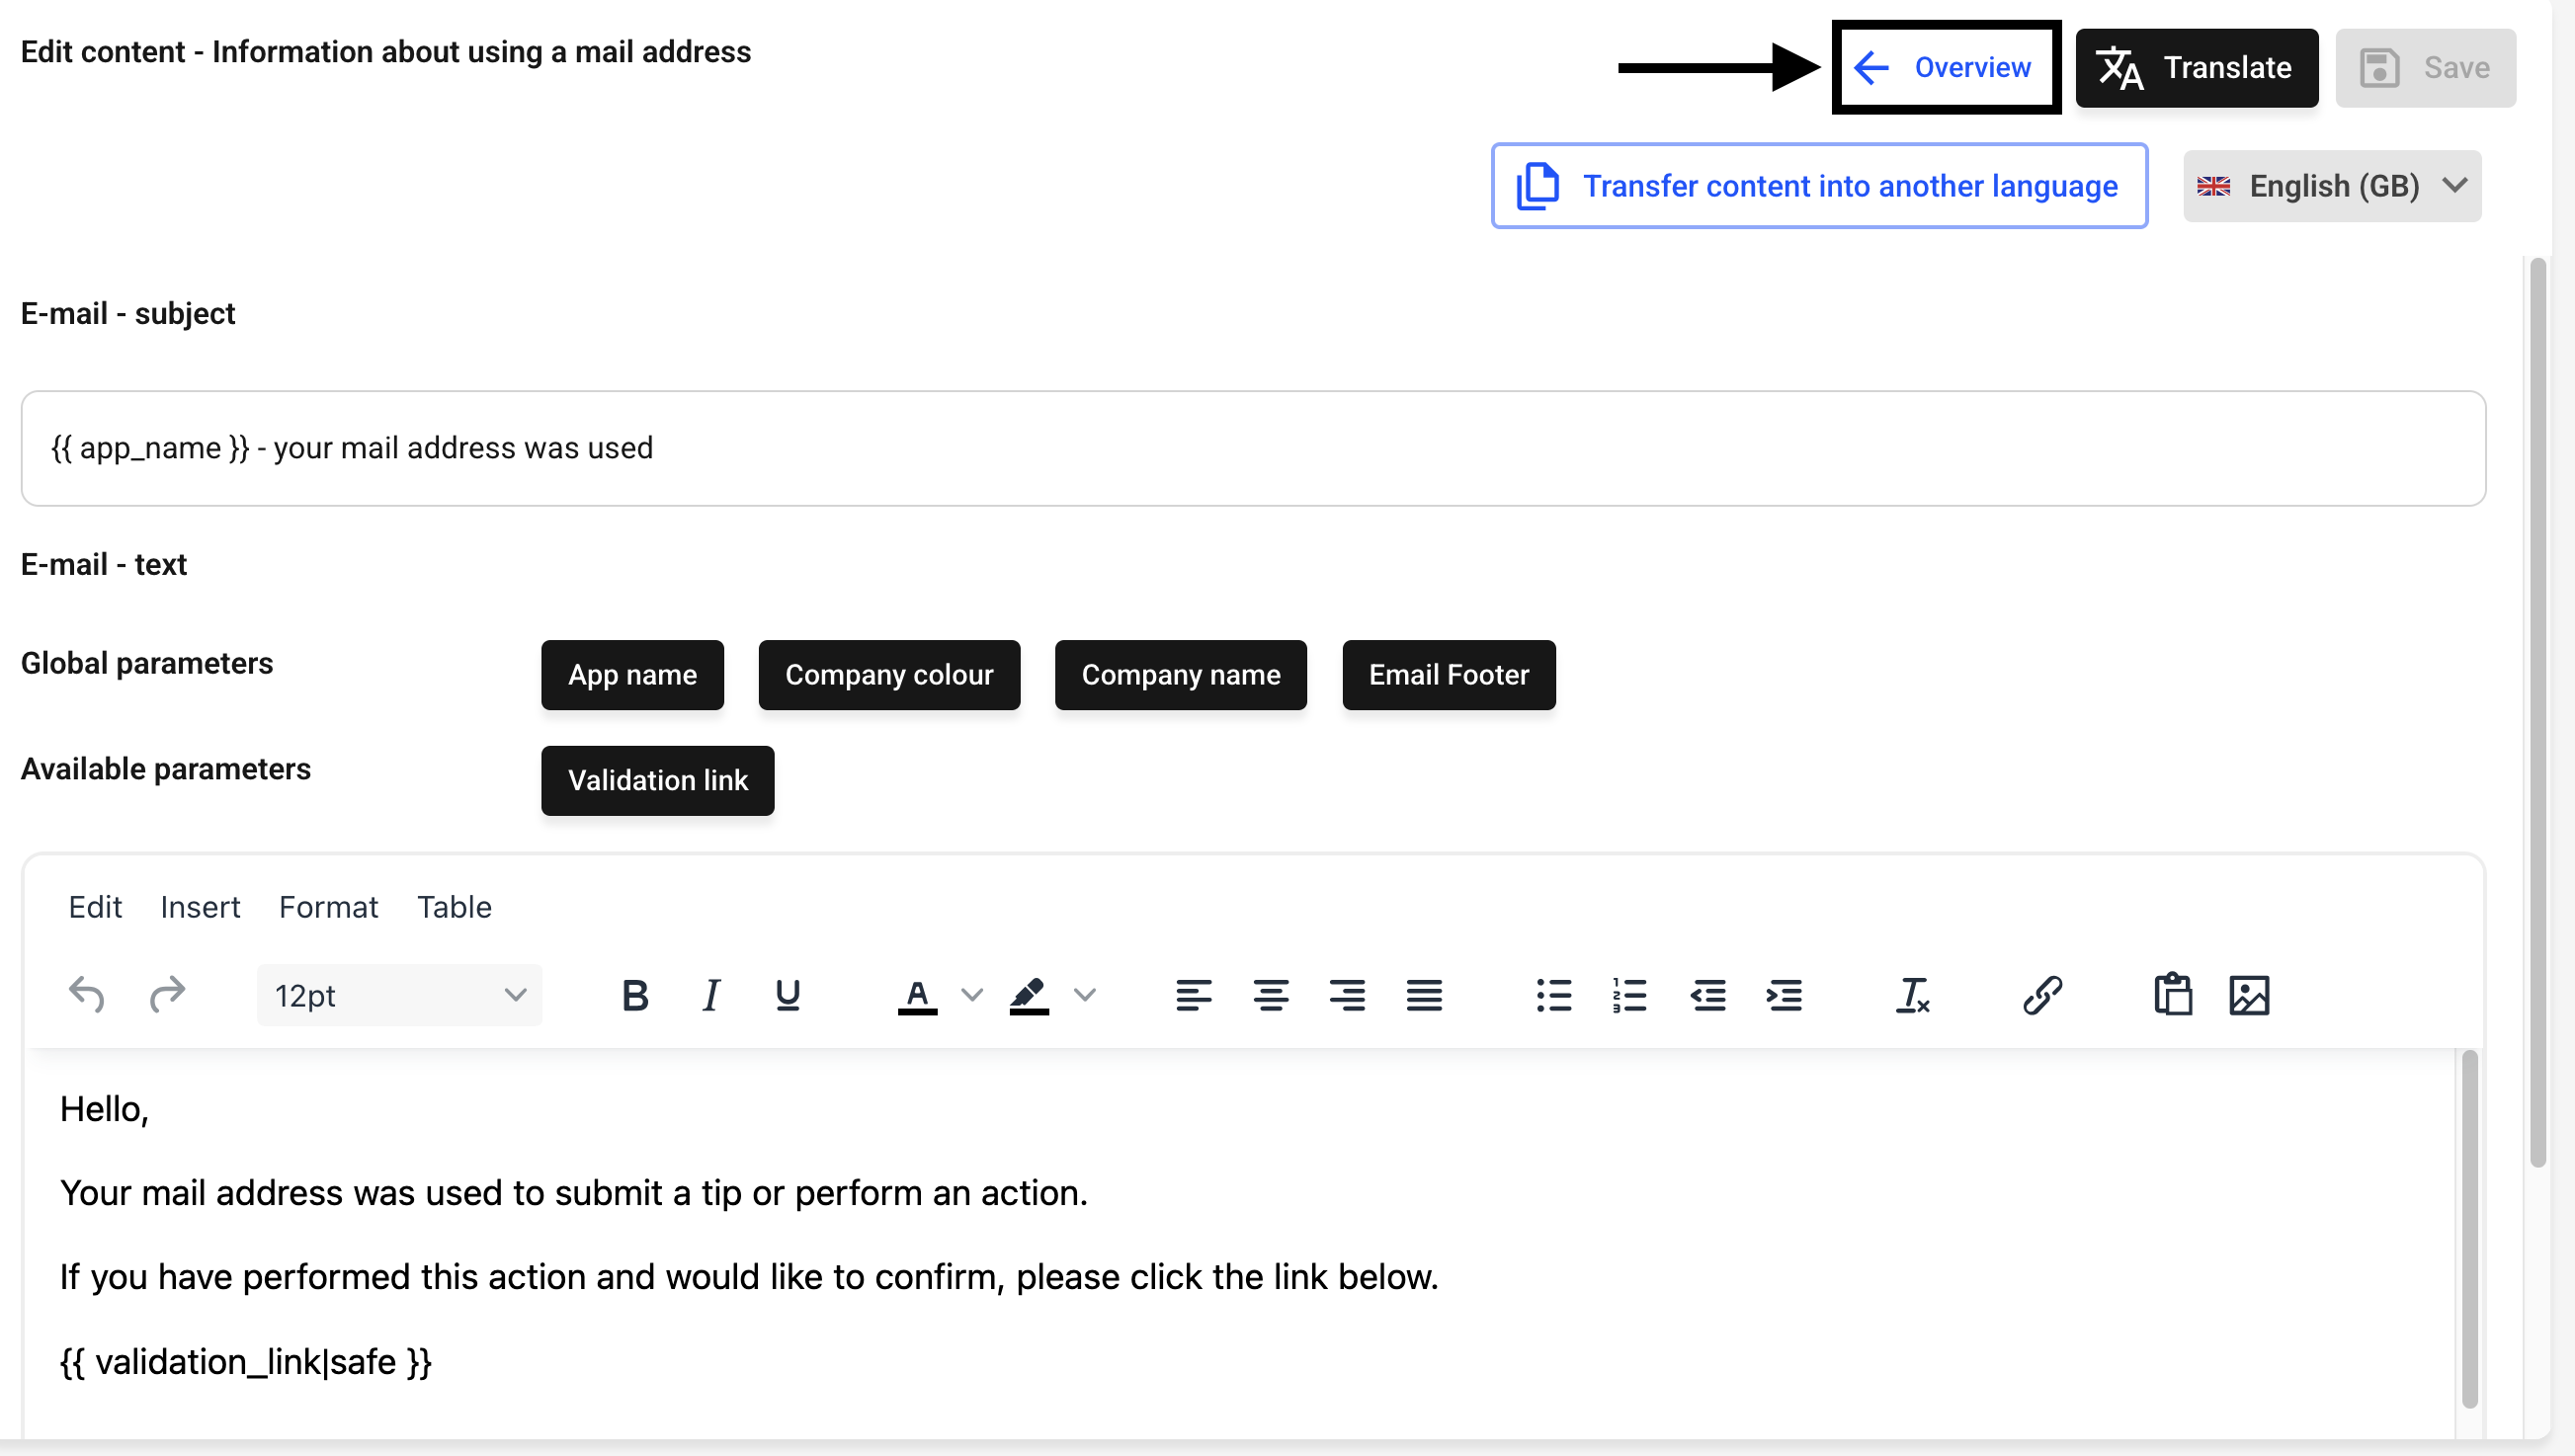Insert a link using the chain icon
The width and height of the screenshot is (2575, 1456).
2042,995
